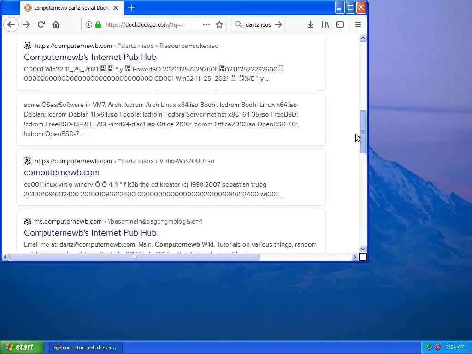Screen dimensions: 472x354
Task: Open the Firefox home page
Action: [x=56, y=25]
